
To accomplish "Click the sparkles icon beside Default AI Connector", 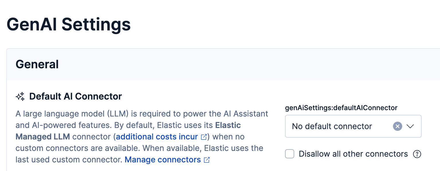I will [19, 96].
